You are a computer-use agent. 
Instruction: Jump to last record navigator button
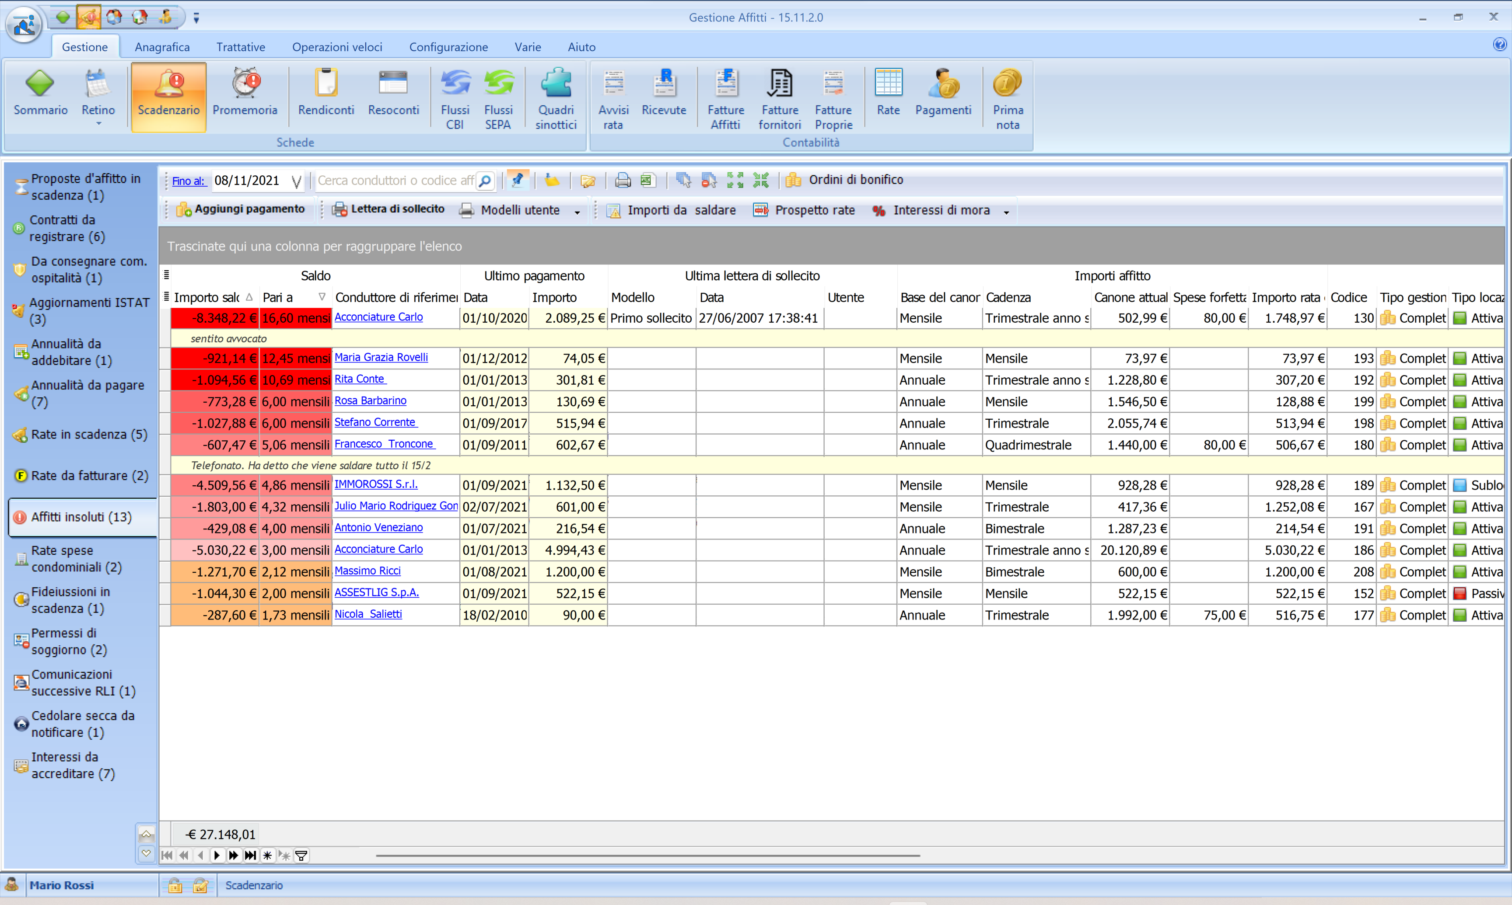[x=250, y=856]
